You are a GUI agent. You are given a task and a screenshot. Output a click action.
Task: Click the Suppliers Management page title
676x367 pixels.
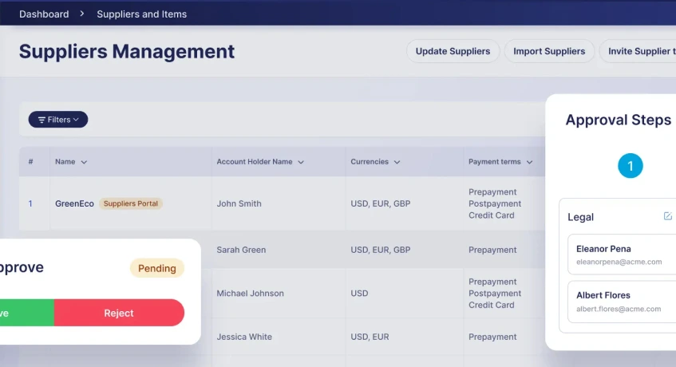coord(127,52)
